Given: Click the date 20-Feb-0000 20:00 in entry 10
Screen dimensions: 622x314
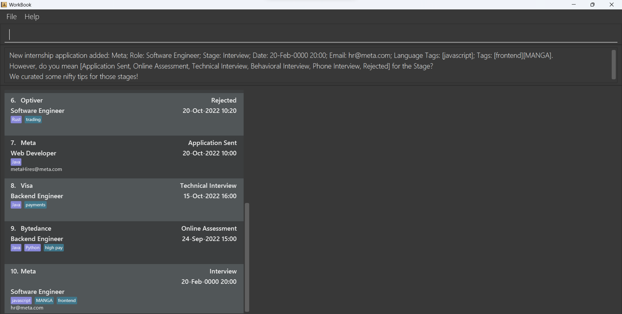Looking at the screenshot, I should (x=209, y=282).
